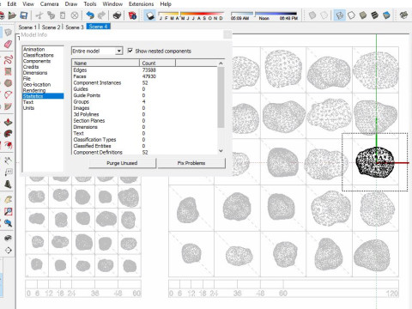
Task: Open the View menu
Action: point(28,4)
